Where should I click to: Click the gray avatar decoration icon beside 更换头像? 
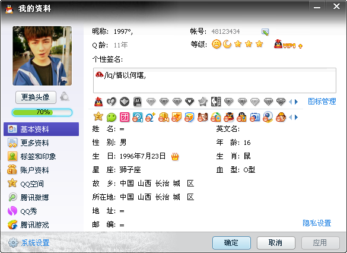click(x=65, y=96)
